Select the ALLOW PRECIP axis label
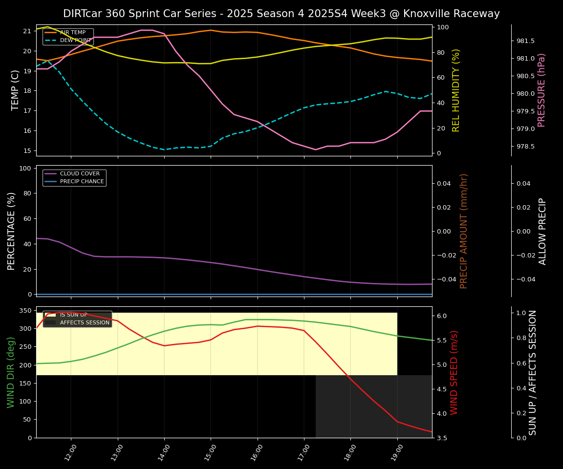This screenshot has width=563, height=469. (542, 231)
